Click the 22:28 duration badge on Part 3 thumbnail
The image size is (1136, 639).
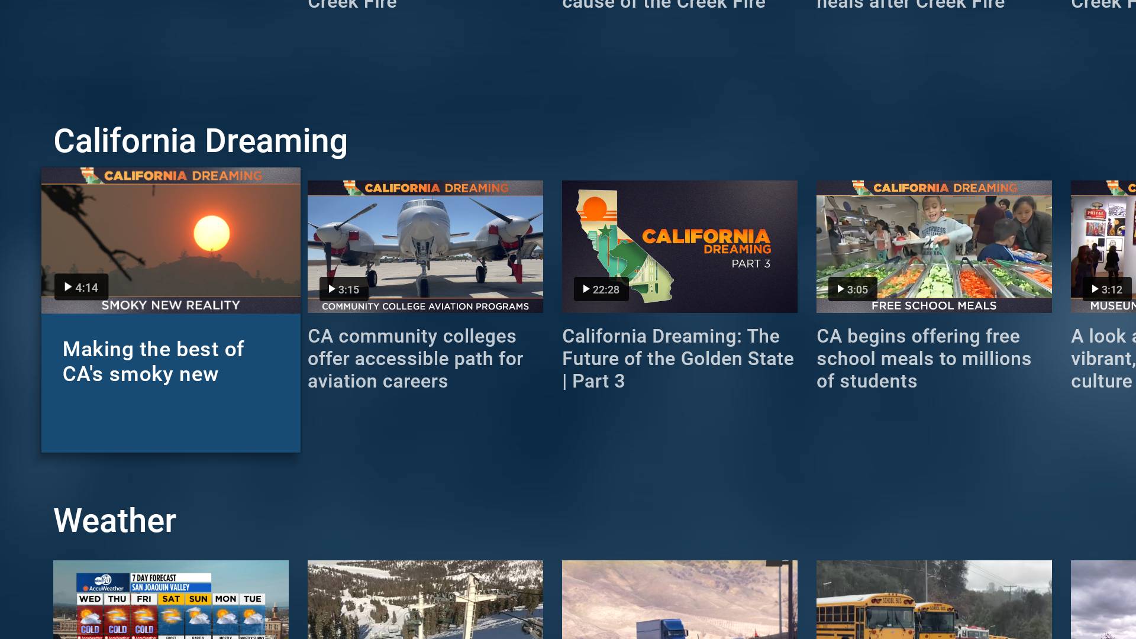601,289
